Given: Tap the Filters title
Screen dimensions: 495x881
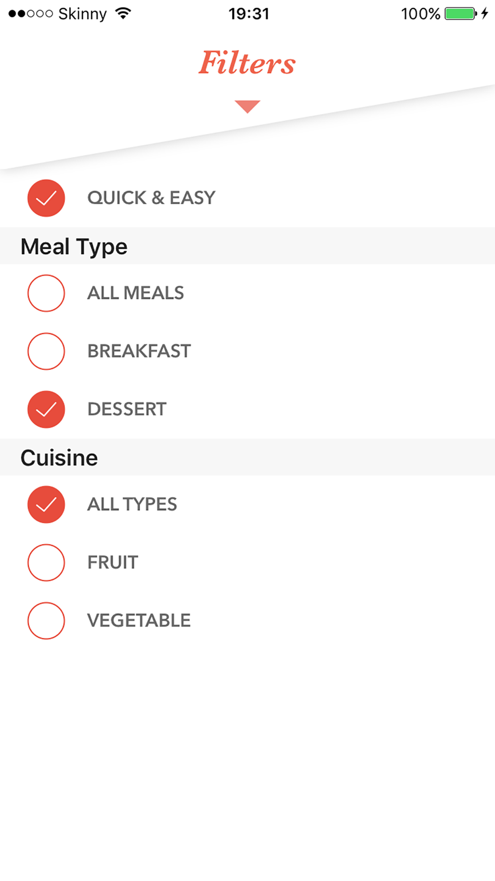Looking at the screenshot, I should 247,63.
